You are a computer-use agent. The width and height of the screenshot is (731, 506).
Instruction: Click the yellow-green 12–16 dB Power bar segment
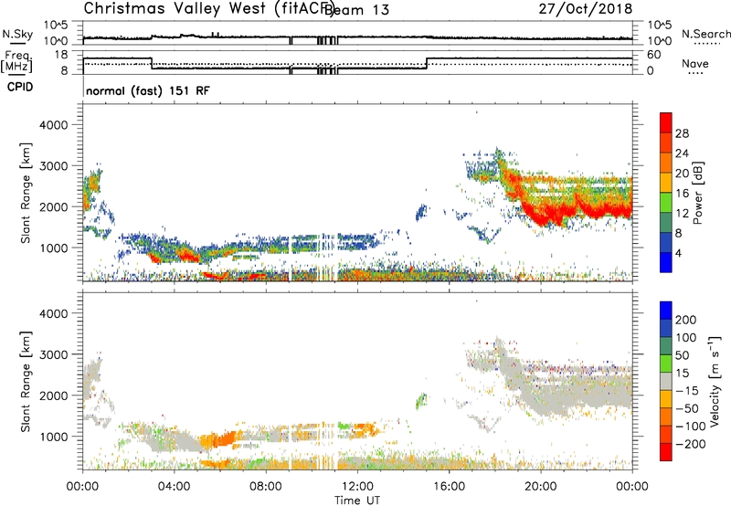click(666, 203)
